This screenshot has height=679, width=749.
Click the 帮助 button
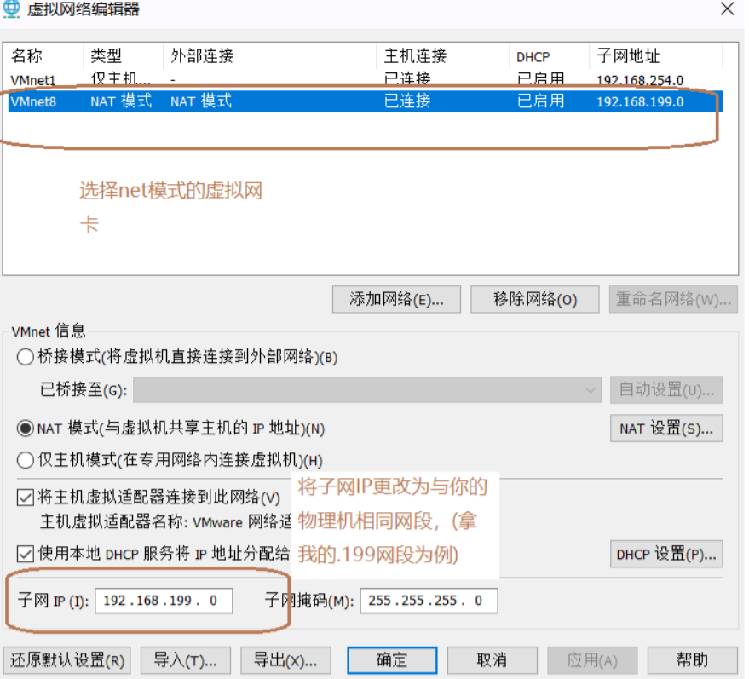694,659
